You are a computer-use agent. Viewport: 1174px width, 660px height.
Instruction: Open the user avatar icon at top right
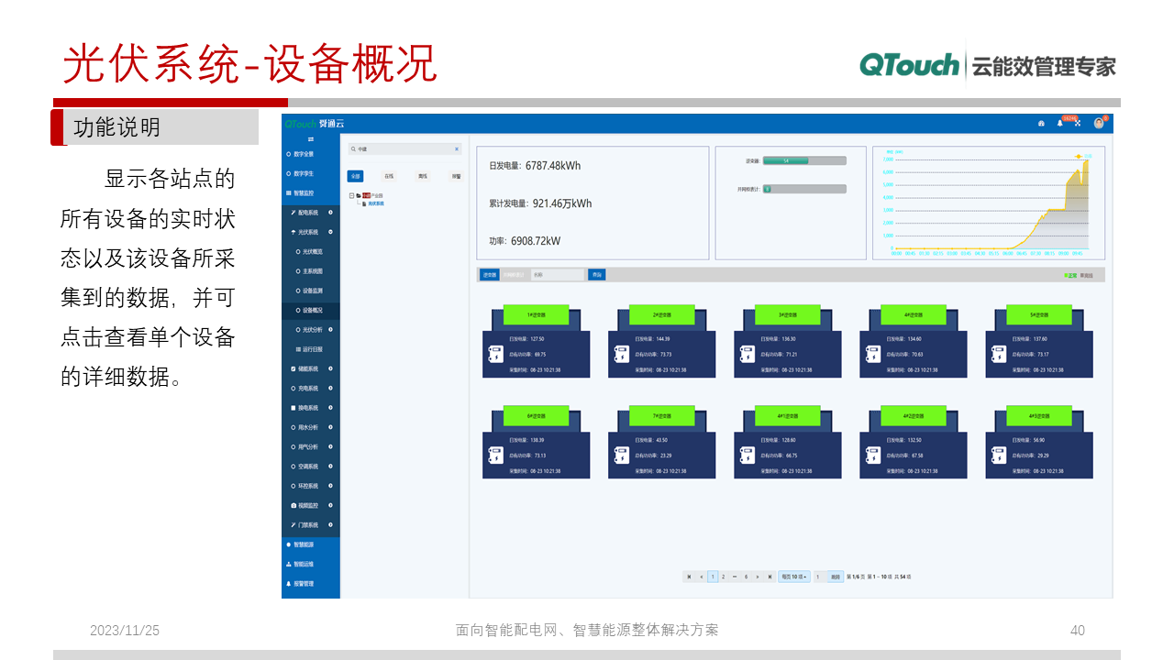coord(1099,124)
